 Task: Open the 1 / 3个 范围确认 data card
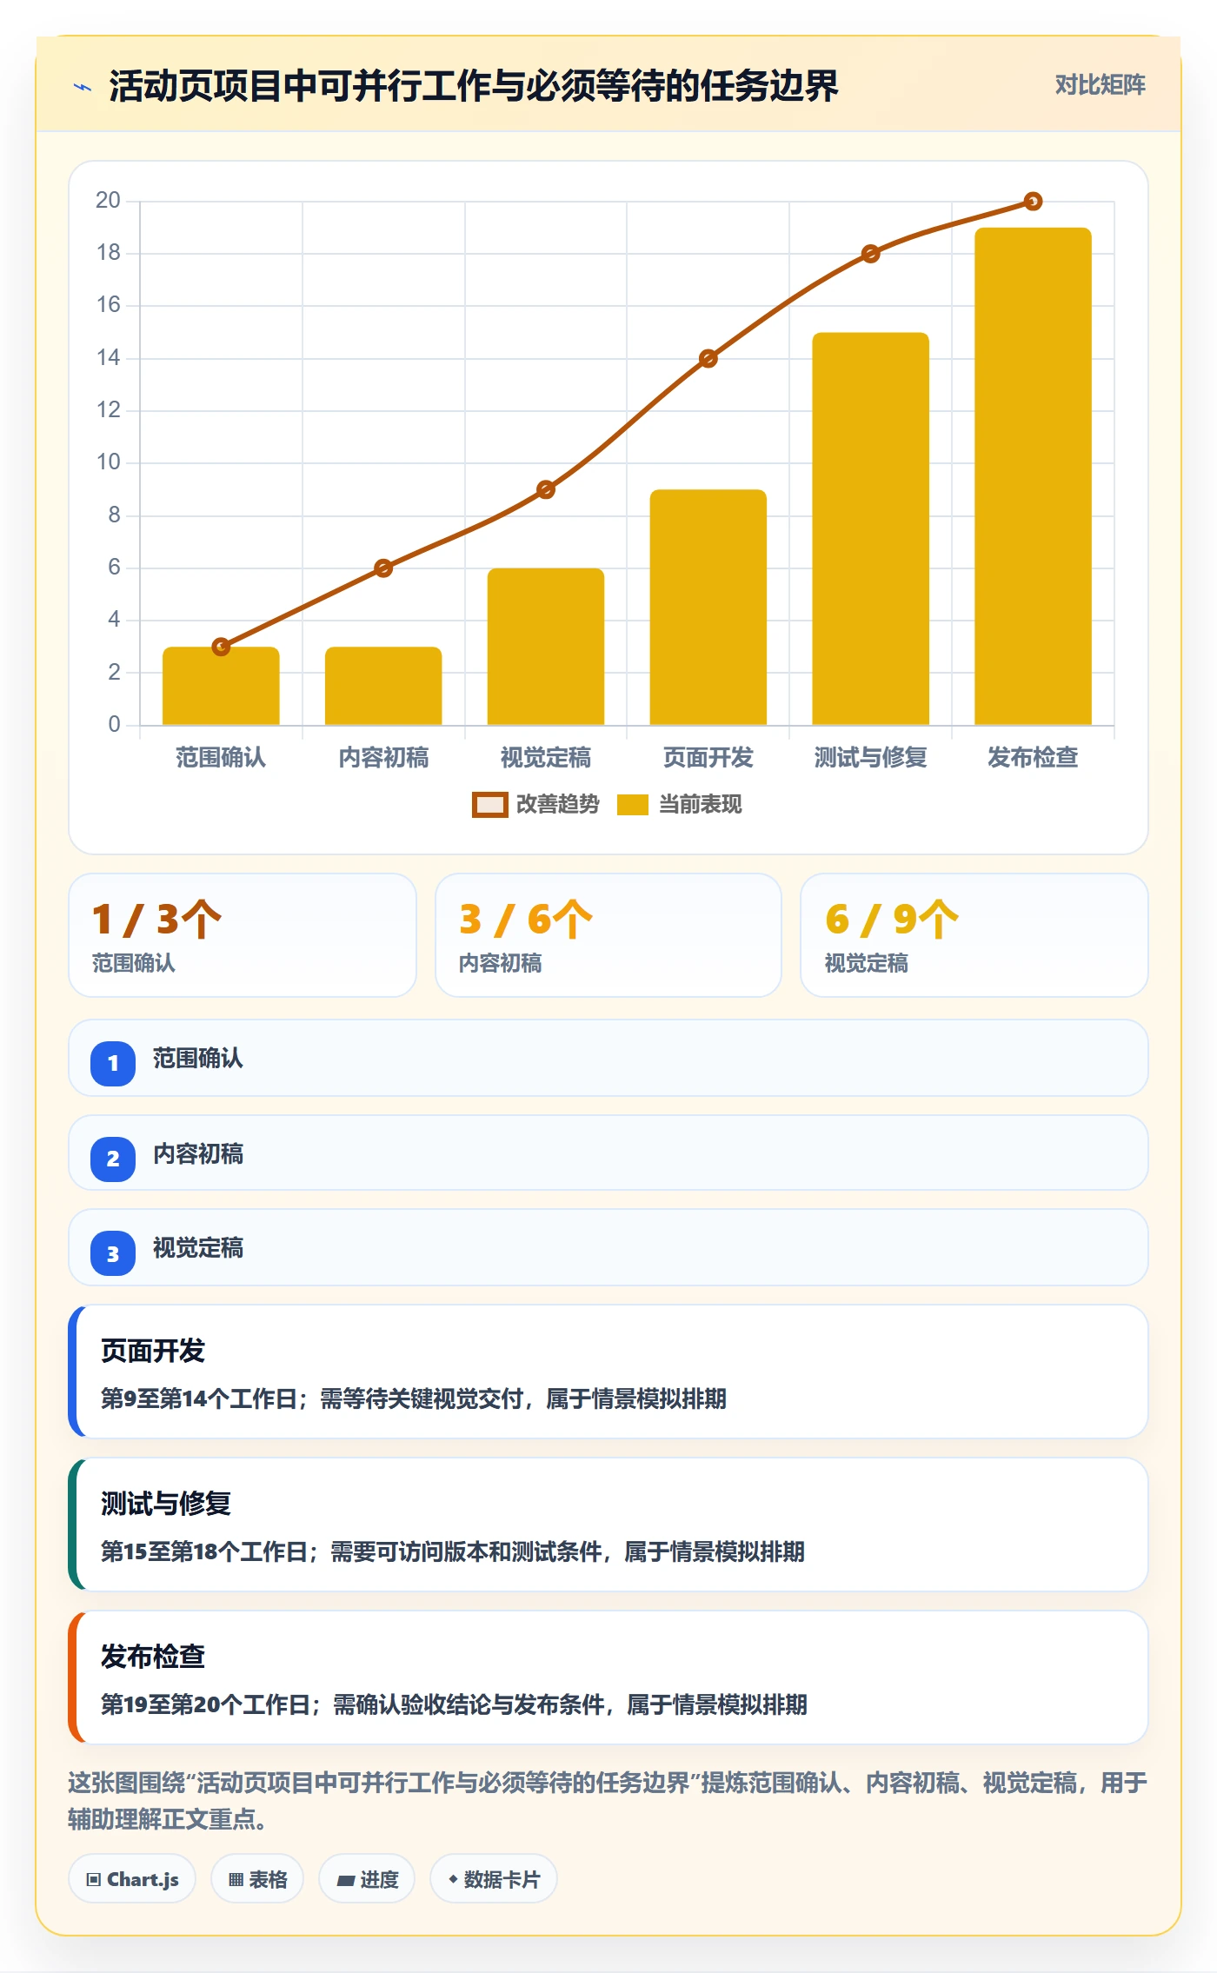point(243,935)
